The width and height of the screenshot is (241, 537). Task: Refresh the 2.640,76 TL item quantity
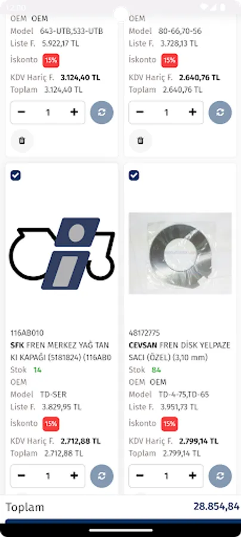220,112
